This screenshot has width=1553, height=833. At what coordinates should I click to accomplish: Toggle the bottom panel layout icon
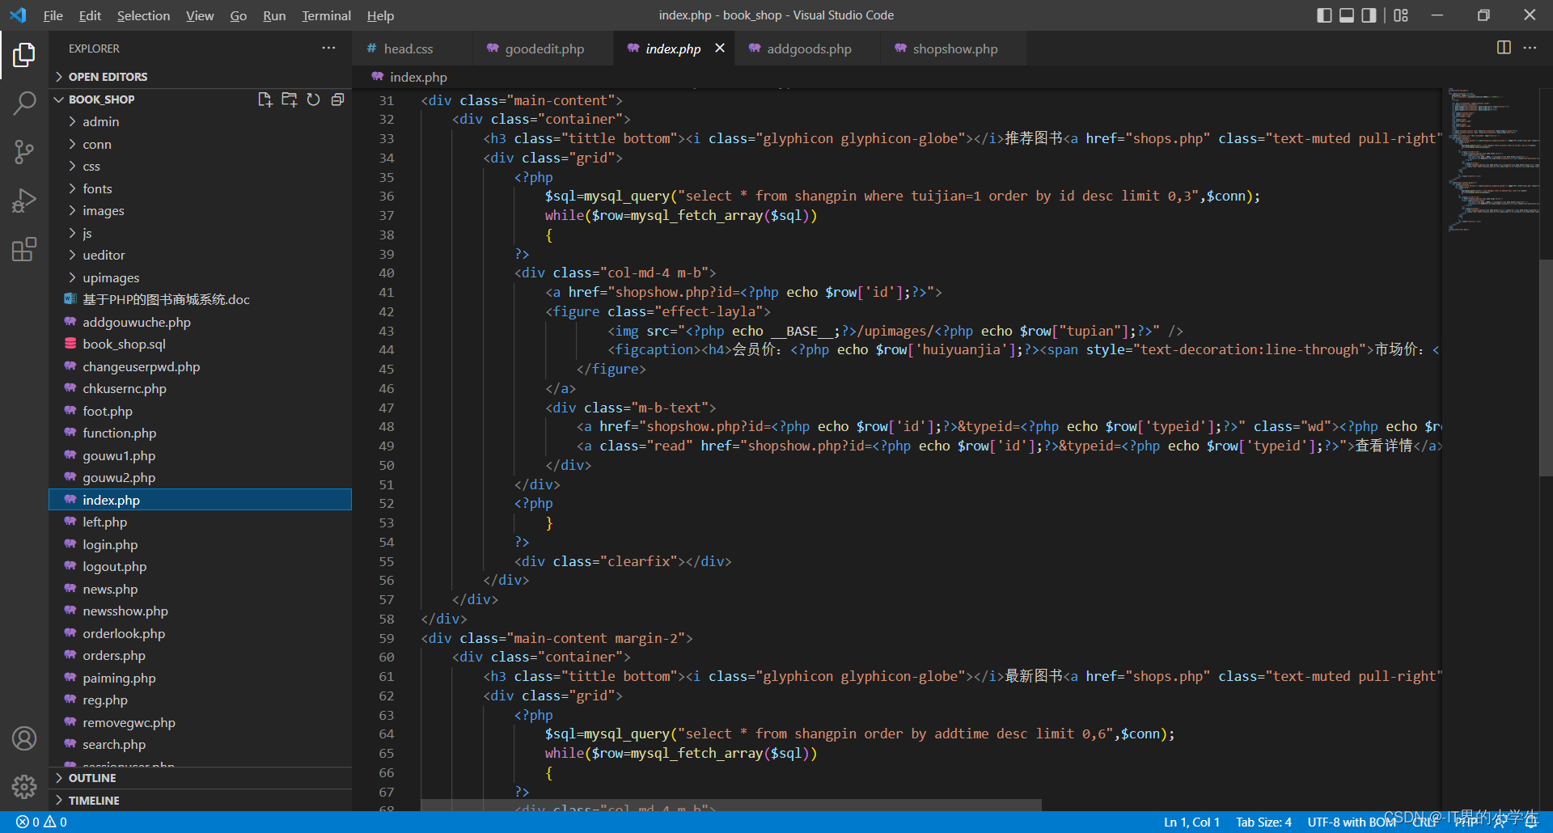point(1347,15)
